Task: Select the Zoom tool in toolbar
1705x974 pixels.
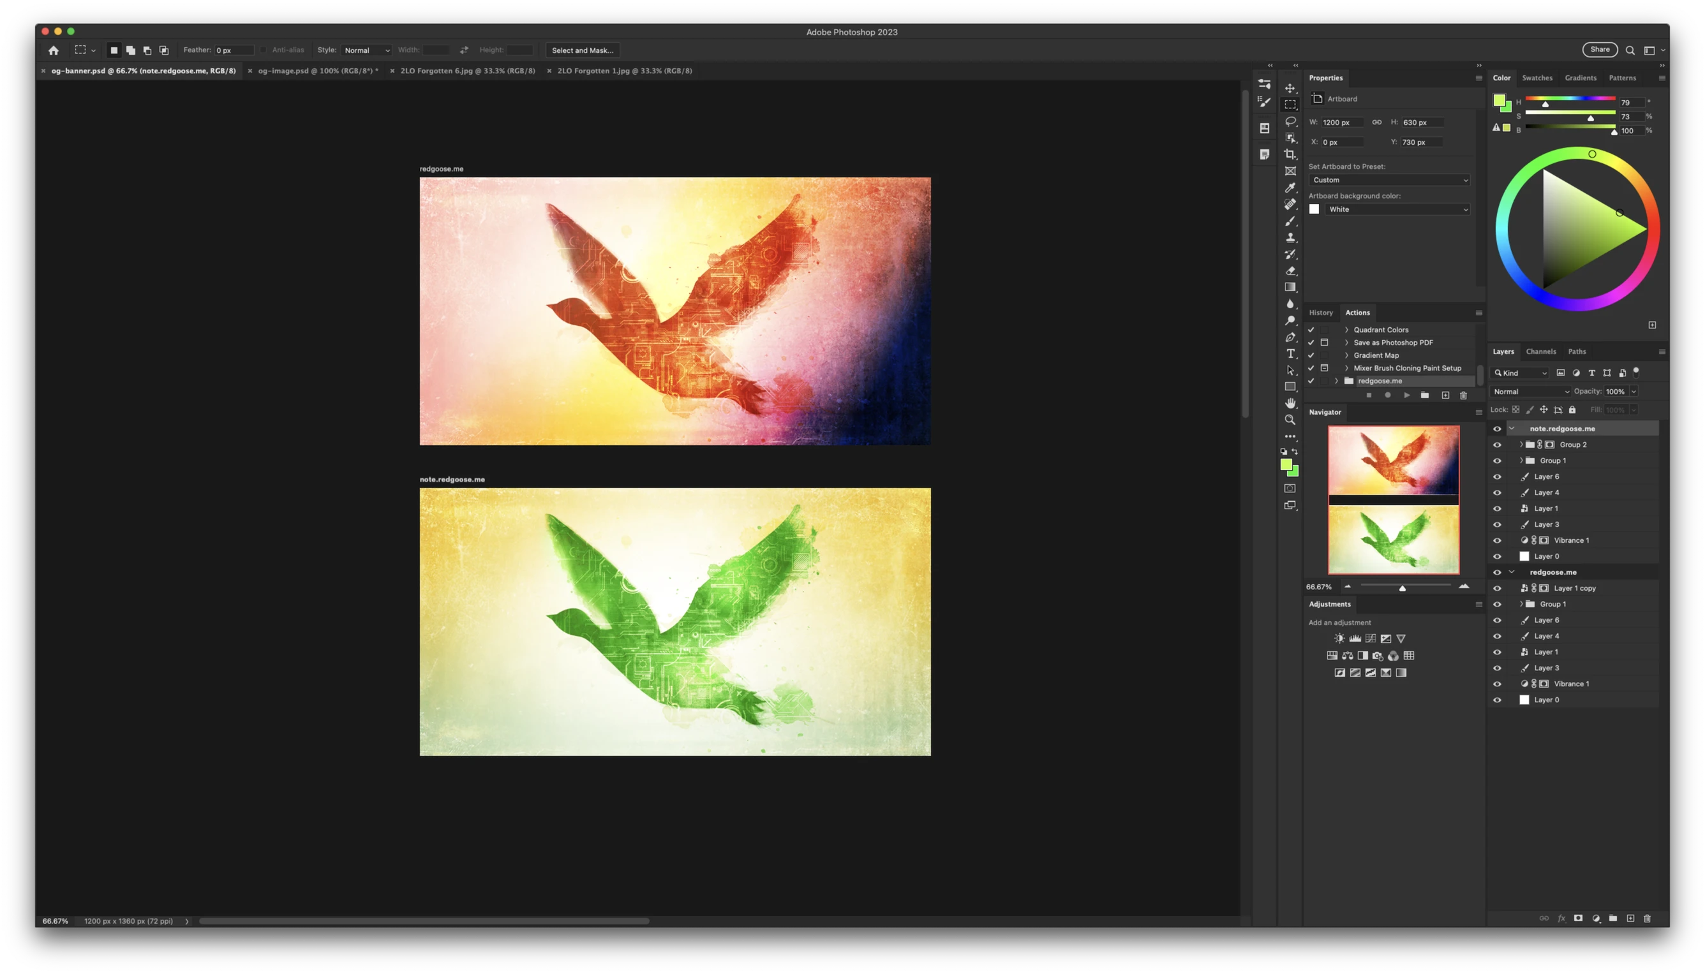Action: coord(1290,420)
